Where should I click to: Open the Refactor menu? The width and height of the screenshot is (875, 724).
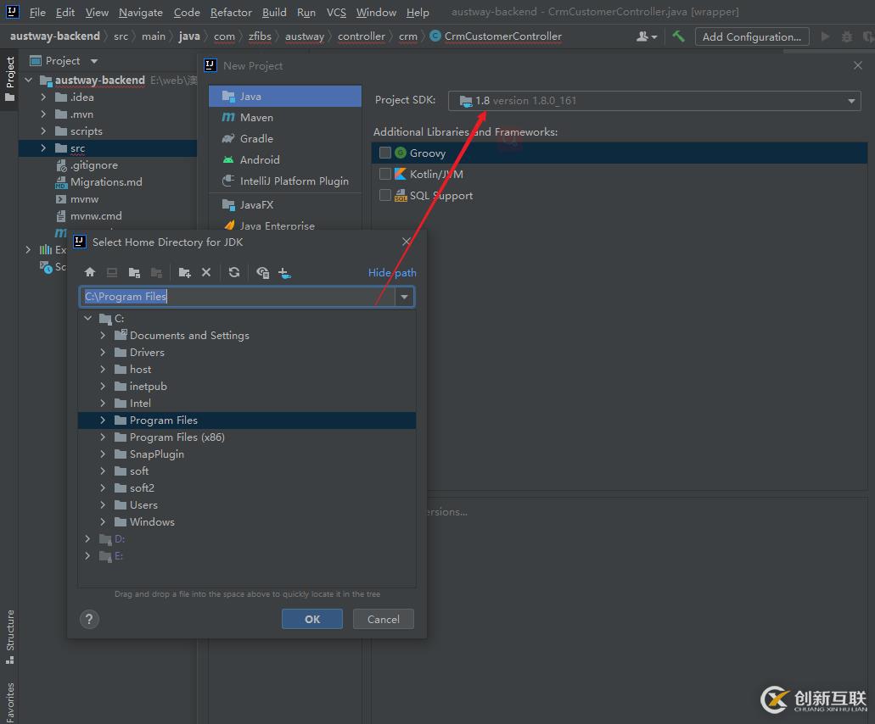click(x=231, y=13)
